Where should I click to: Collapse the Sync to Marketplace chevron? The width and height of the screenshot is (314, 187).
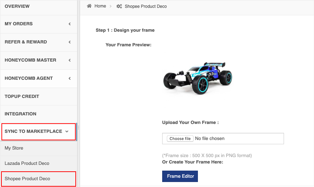[x=67, y=131]
